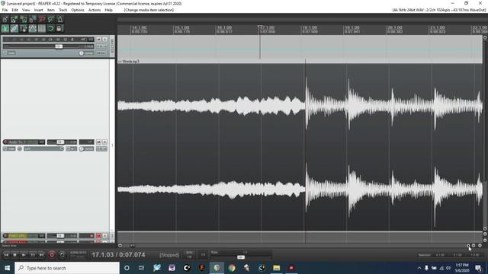Viewport: 488px width, 274px height.
Task: Open the Edit menu
Action: (14, 10)
